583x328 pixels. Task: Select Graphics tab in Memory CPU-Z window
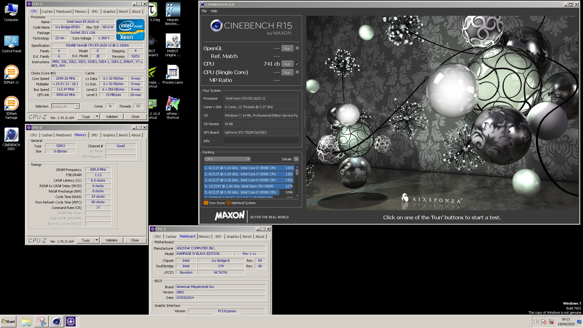(x=109, y=135)
